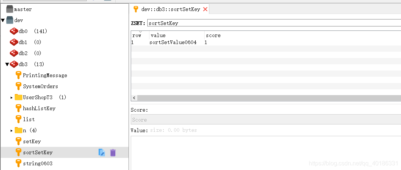Delete sortSetKey with the trash icon
Viewport: 401px width, 170px height.
113,153
